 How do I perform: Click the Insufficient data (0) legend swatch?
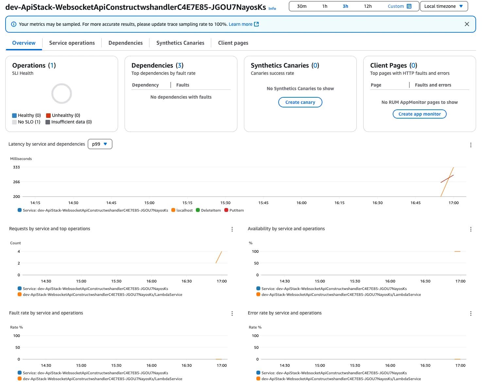(48, 122)
